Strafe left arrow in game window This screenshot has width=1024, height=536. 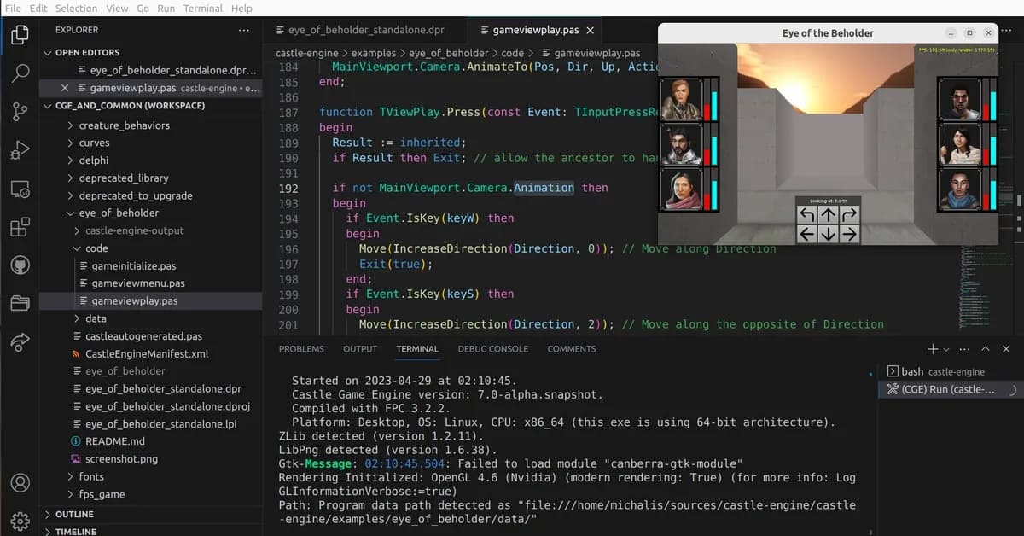coord(807,234)
